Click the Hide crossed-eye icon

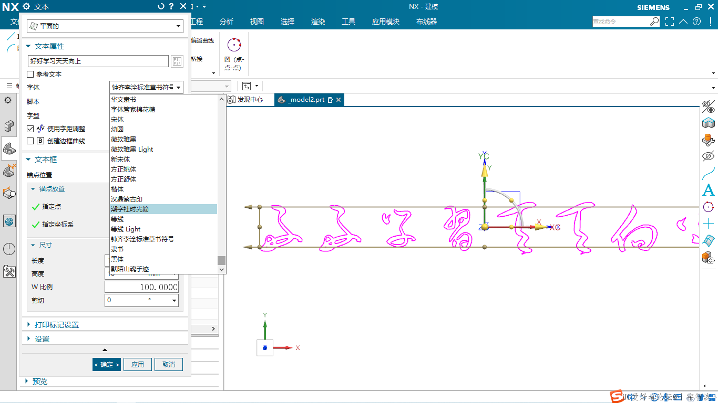click(x=709, y=156)
